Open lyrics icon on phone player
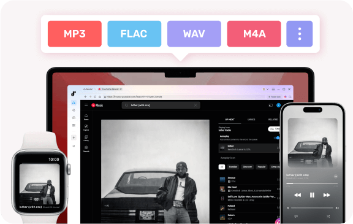The height and width of the screenshot is (224, 353). pyautogui.click(x=296, y=217)
